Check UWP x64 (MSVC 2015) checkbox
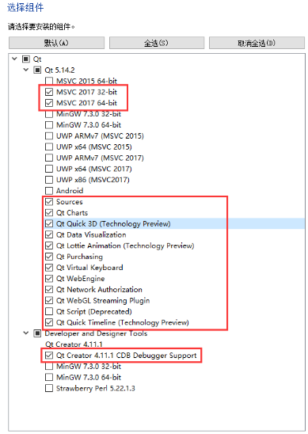Screen dimensions: 308x434 (49, 147)
